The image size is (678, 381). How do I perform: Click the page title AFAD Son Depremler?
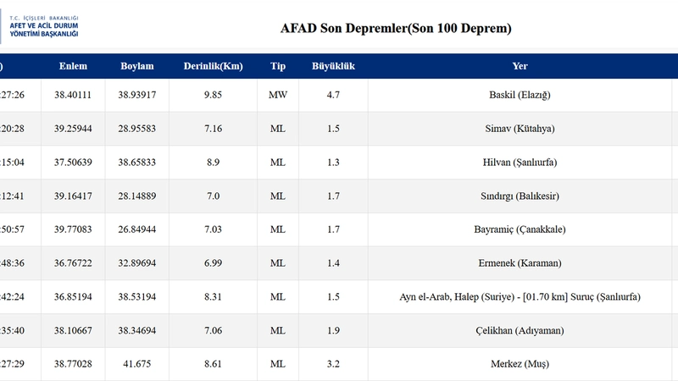coord(396,29)
